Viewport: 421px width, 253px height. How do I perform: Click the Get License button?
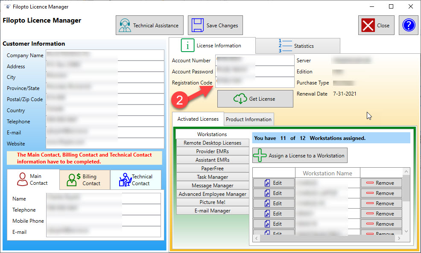pyautogui.click(x=255, y=99)
